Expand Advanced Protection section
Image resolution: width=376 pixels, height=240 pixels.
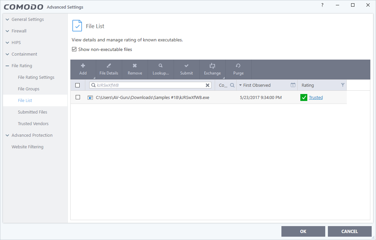point(7,135)
